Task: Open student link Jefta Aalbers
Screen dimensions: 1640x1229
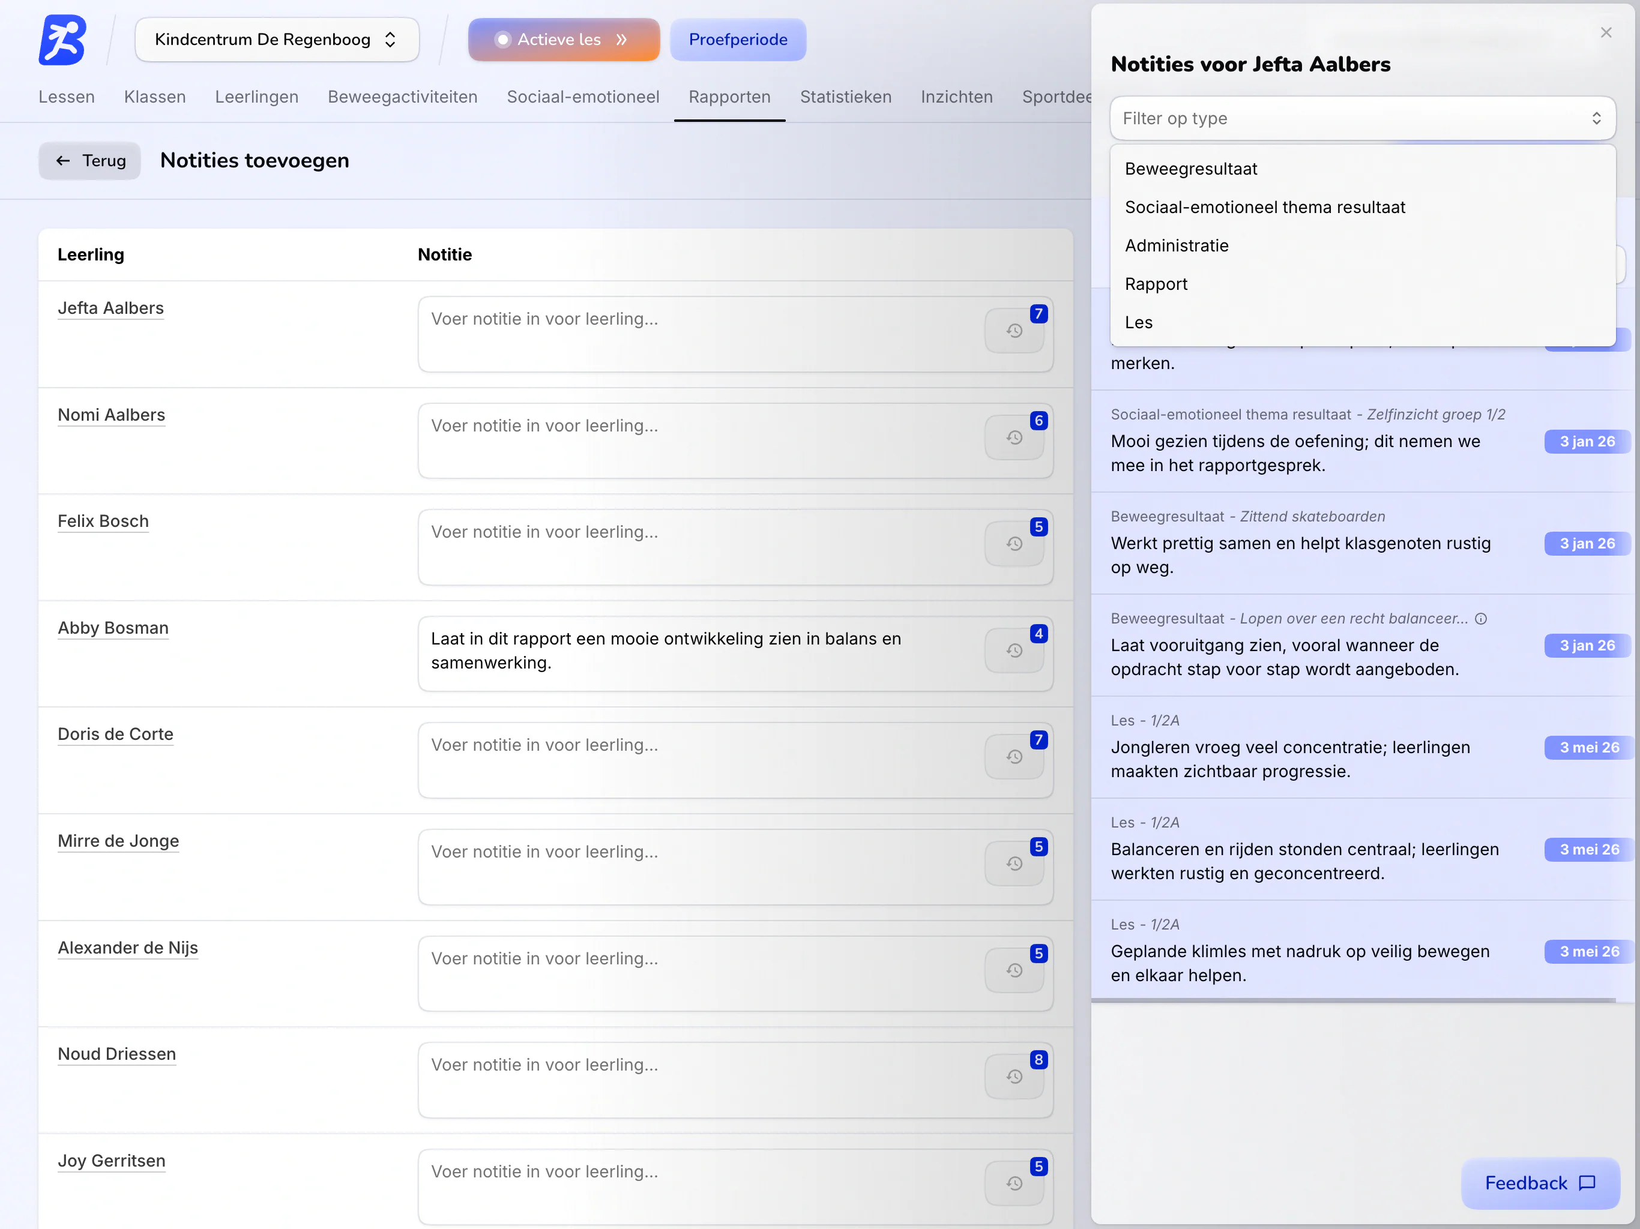Action: click(x=110, y=308)
